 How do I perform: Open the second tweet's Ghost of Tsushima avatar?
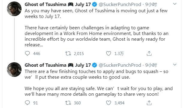point(14,69)
